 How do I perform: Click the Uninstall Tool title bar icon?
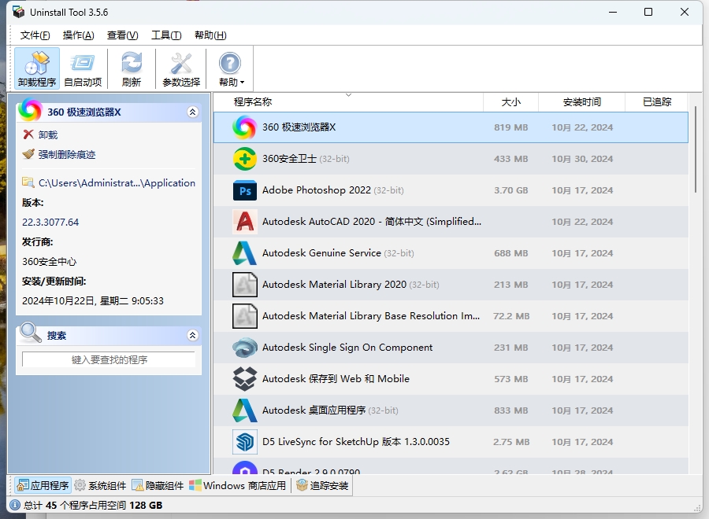(19, 12)
